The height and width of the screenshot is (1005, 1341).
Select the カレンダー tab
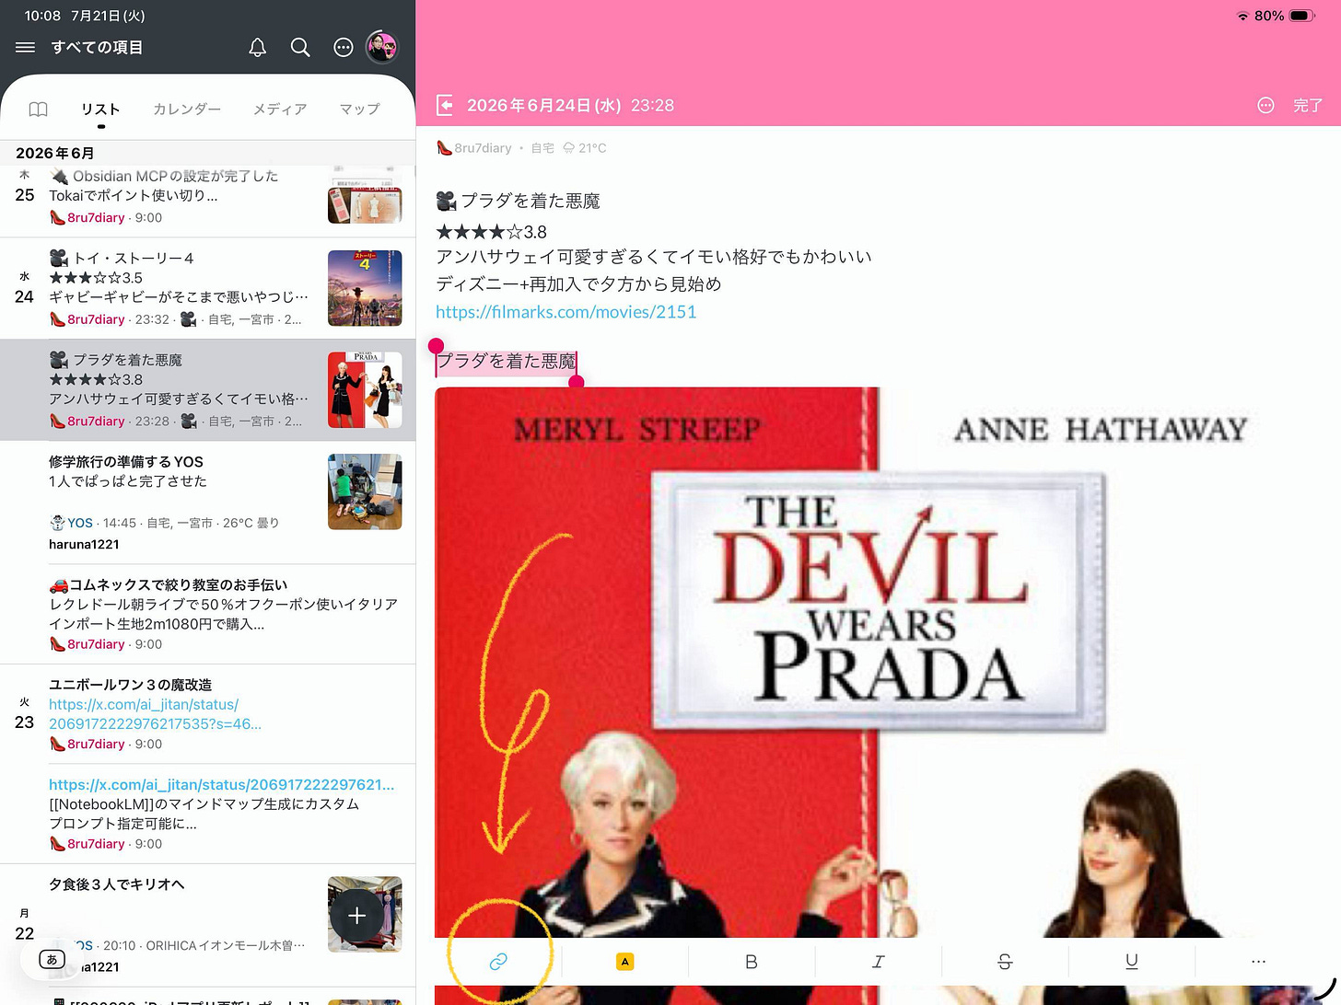tap(187, 110)
